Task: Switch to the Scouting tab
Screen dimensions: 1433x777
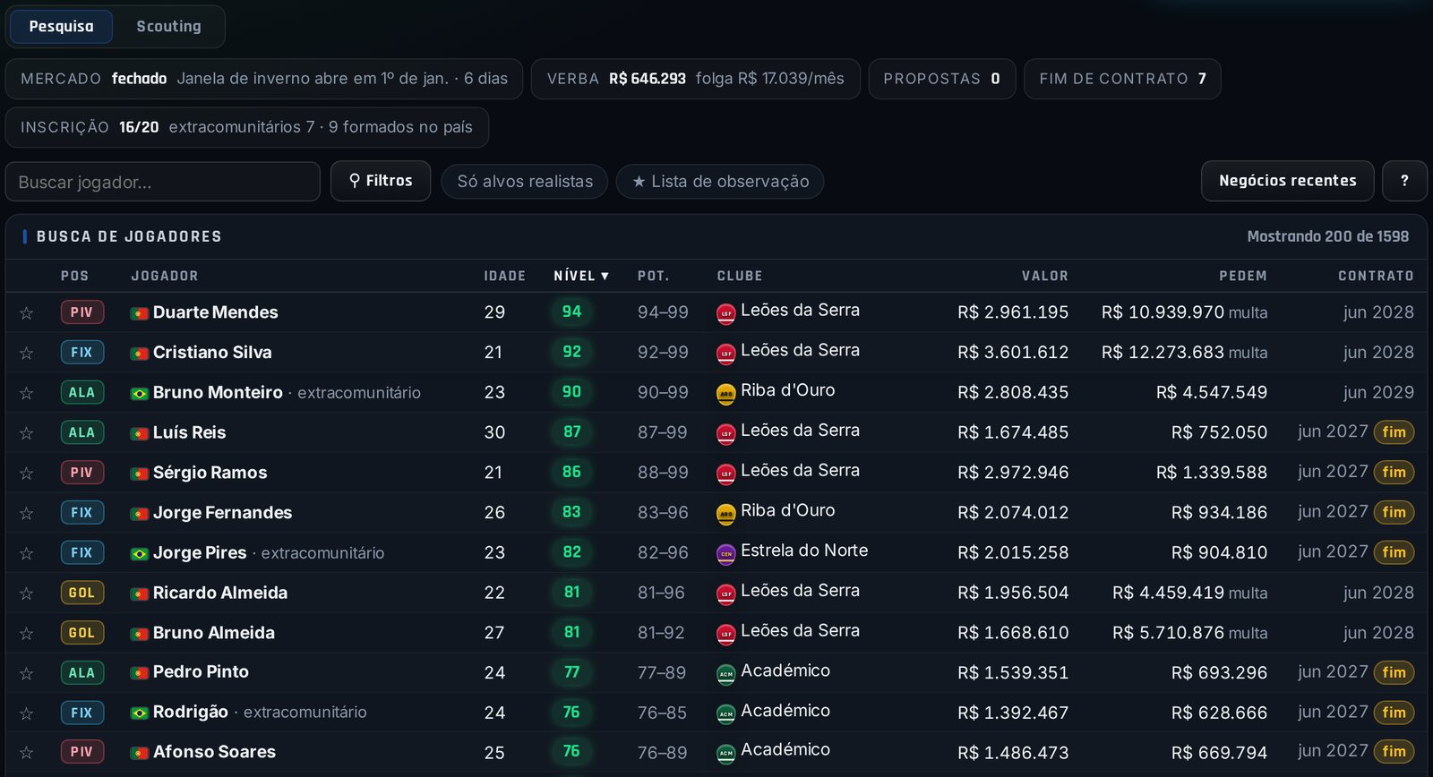Action: [168, 27]
